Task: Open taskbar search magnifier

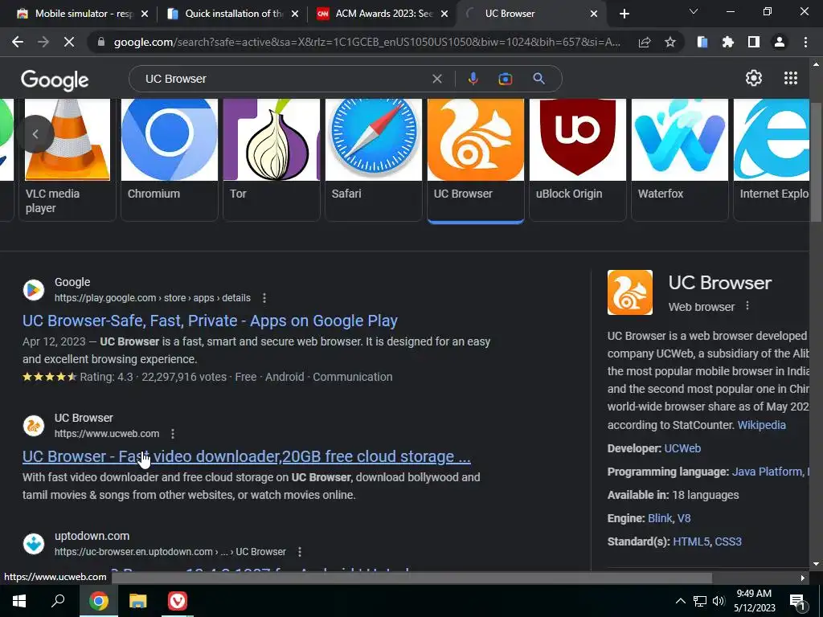Action: tap(58, 601)
